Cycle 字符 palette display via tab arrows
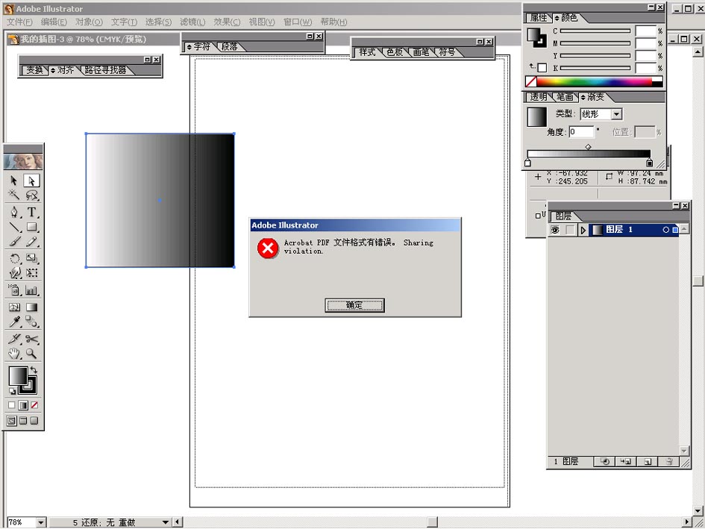The width and height of the screenshot is (705, 529). point(189,47)
